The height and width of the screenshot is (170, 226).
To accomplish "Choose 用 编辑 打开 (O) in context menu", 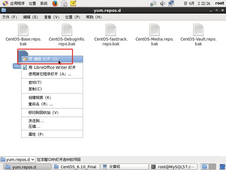I will coord(52,59).
